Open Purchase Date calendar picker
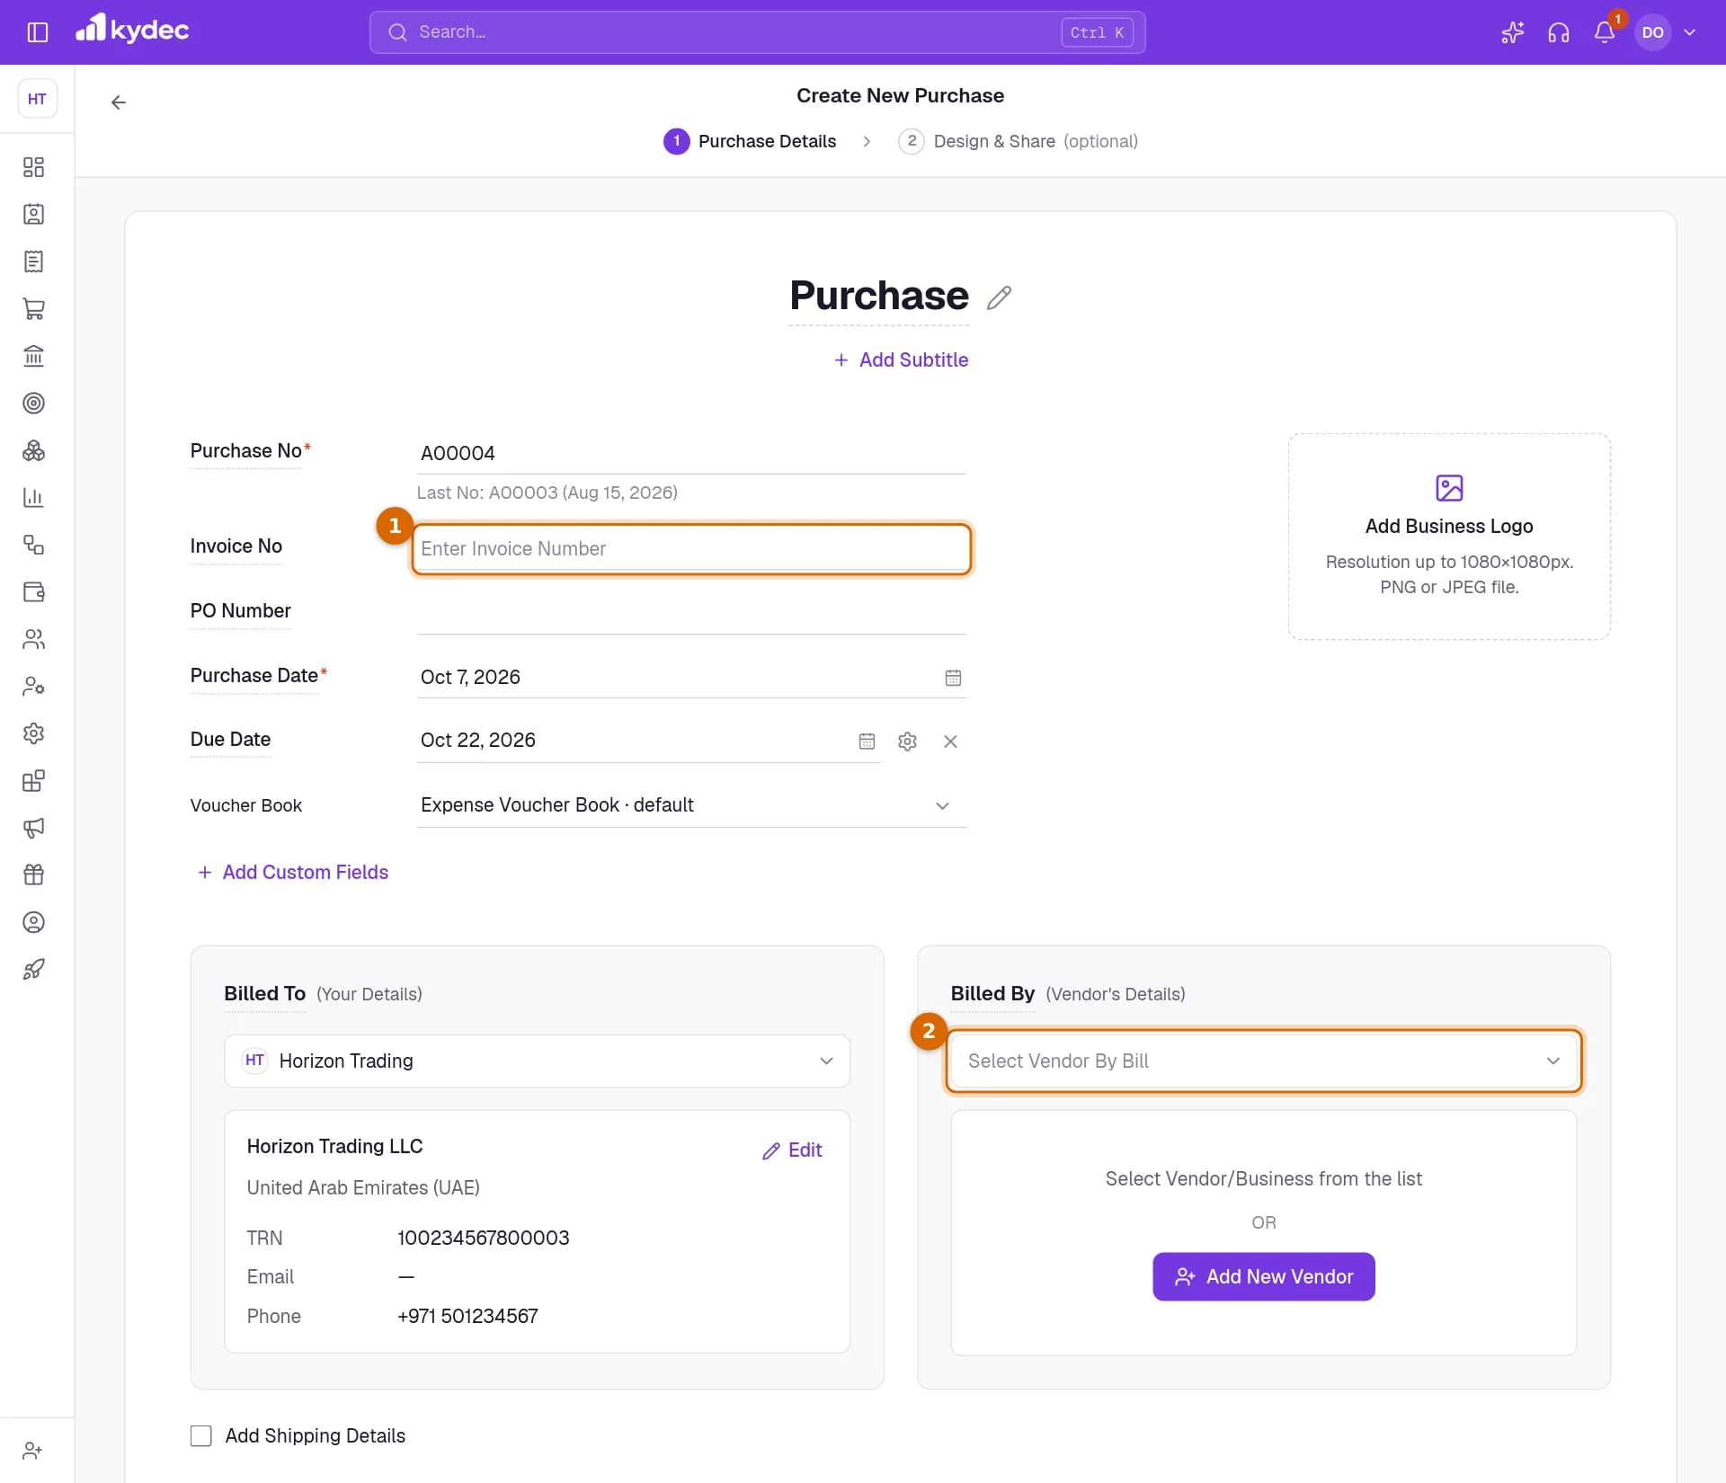 click(x=953, y=678)
